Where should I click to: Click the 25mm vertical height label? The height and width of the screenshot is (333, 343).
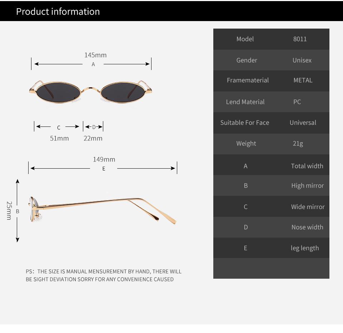point(9,210)
